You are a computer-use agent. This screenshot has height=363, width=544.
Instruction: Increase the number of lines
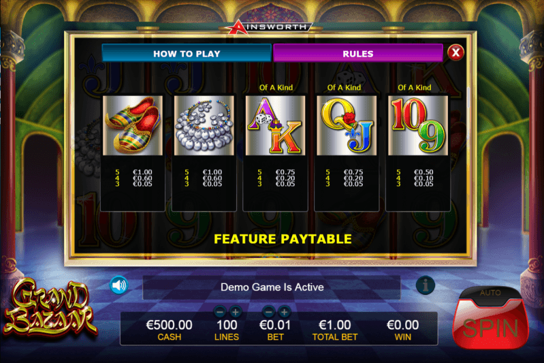coord(235,313)
